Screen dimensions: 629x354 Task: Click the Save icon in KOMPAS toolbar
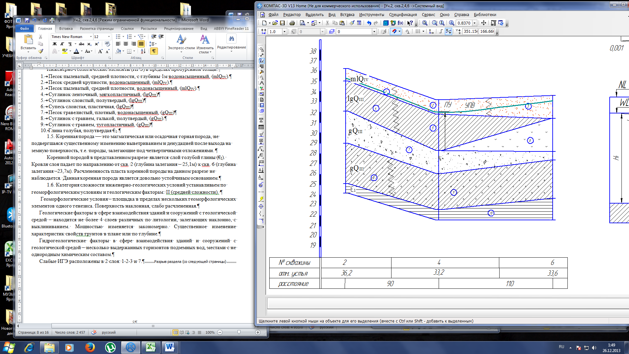tap(282, 23)
